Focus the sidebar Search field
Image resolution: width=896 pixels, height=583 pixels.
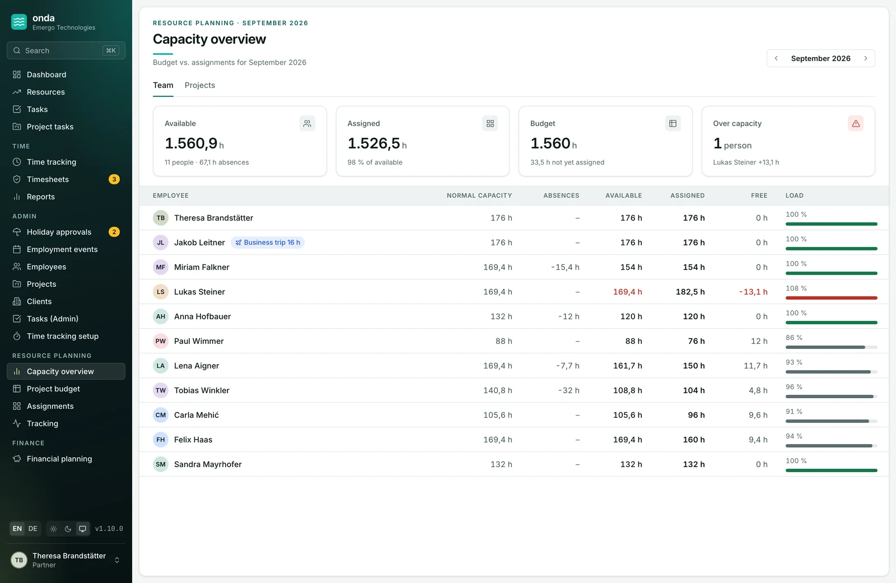[66, 50]
